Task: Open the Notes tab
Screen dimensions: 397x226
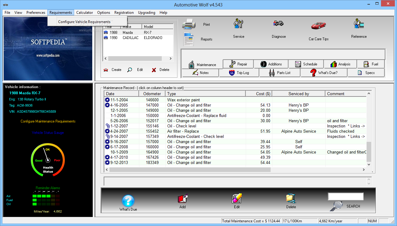Action: point(200,73)
